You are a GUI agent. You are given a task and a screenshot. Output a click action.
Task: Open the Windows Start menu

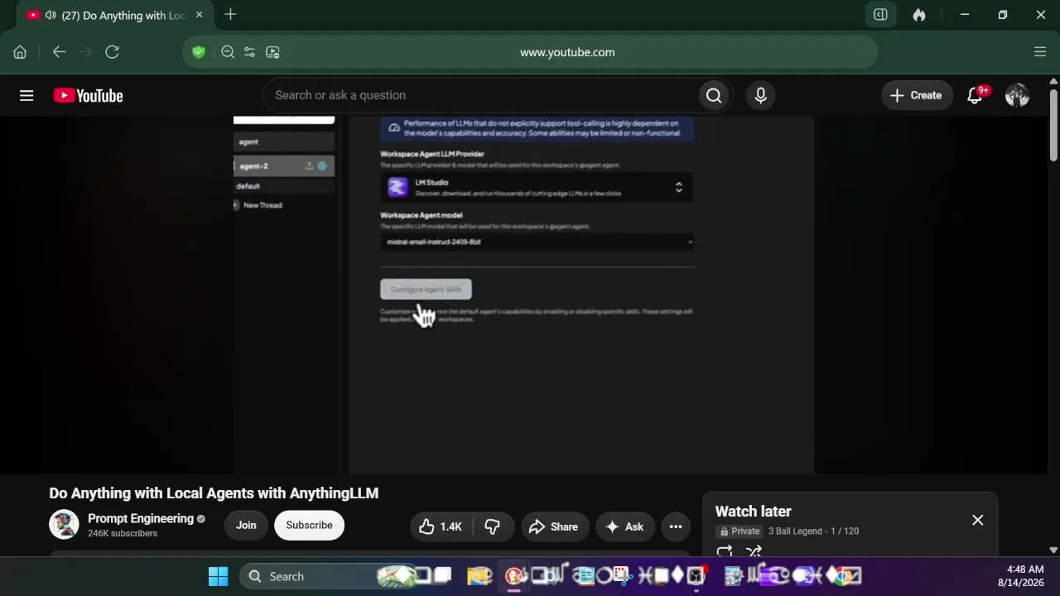(x=218, y=576)
